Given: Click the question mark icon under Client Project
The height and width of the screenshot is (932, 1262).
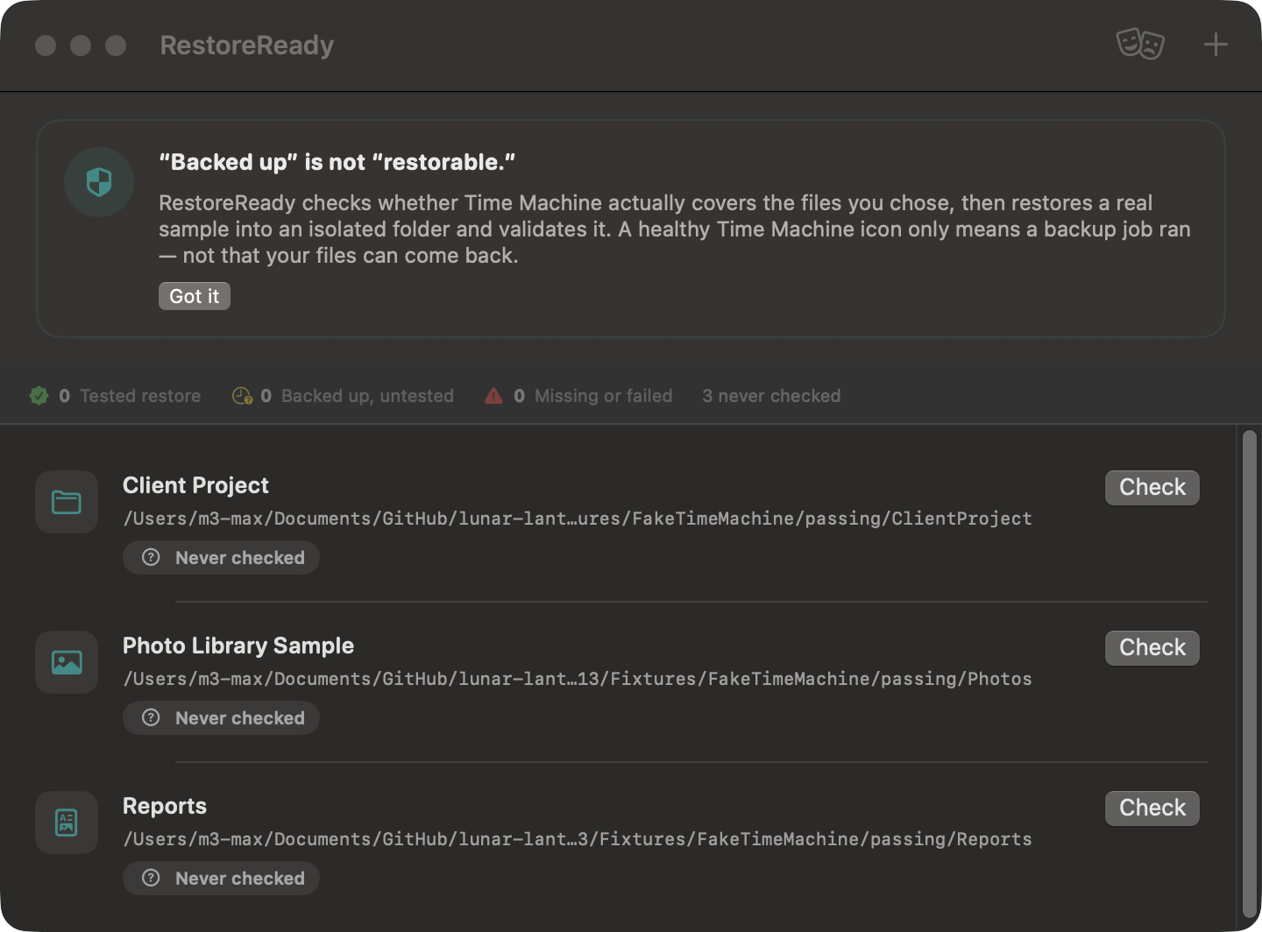Looking at the screenshot, I should point(151,558).
